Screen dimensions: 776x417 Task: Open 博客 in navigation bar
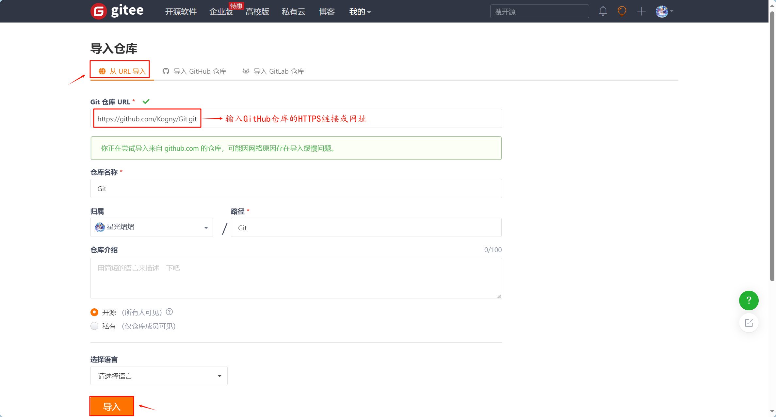pos(327,12)
